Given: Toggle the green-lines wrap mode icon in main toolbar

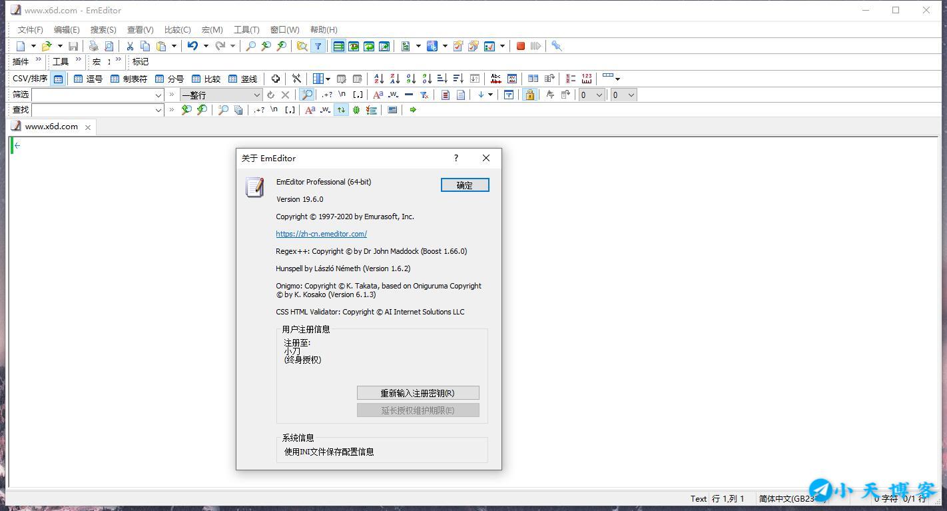Looking at the screenshot, I should 338,46.
